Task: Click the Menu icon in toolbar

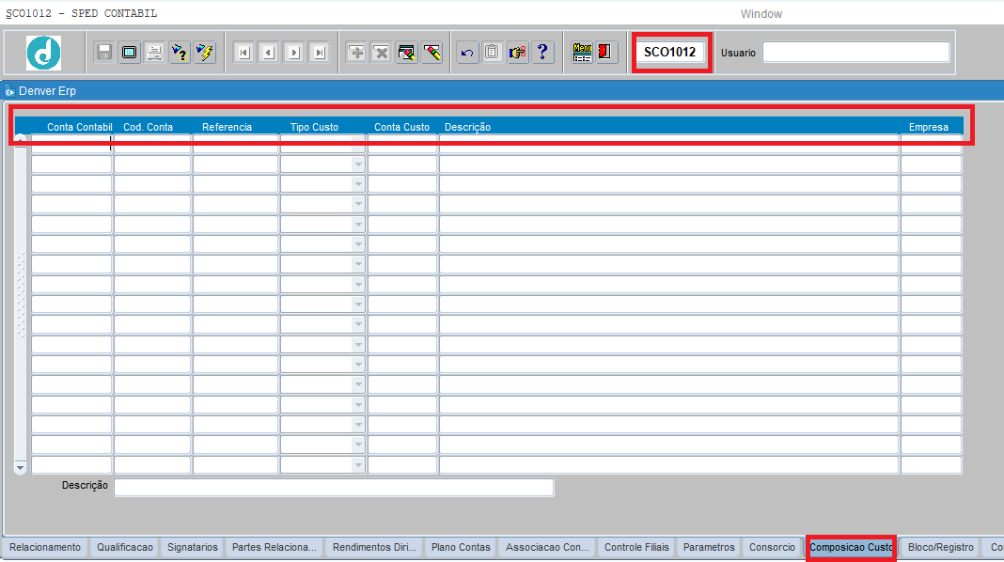Action: [x=582, y=53]
